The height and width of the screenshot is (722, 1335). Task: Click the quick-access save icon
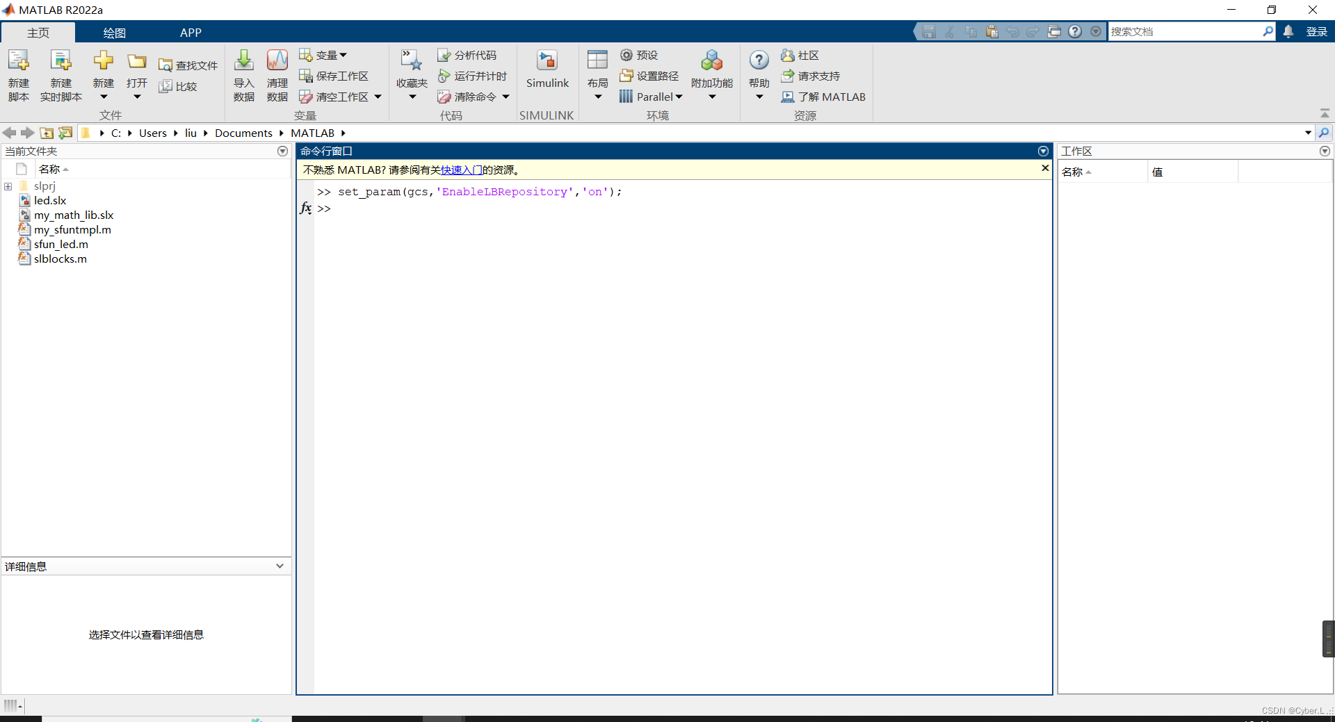[929, 31]
